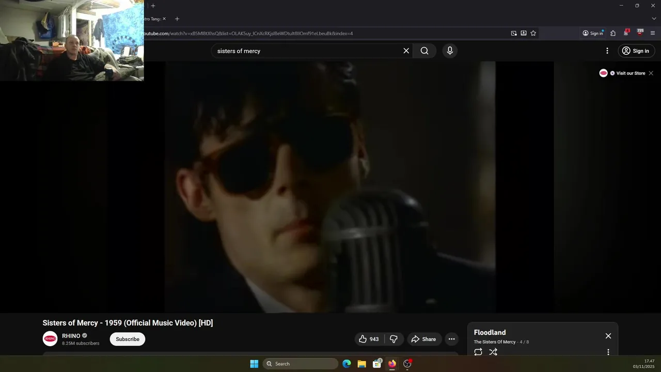This screenshot has width=661, height=372.
Task: Subscribe to the RHINO channel
Action: tap(128, 339)
